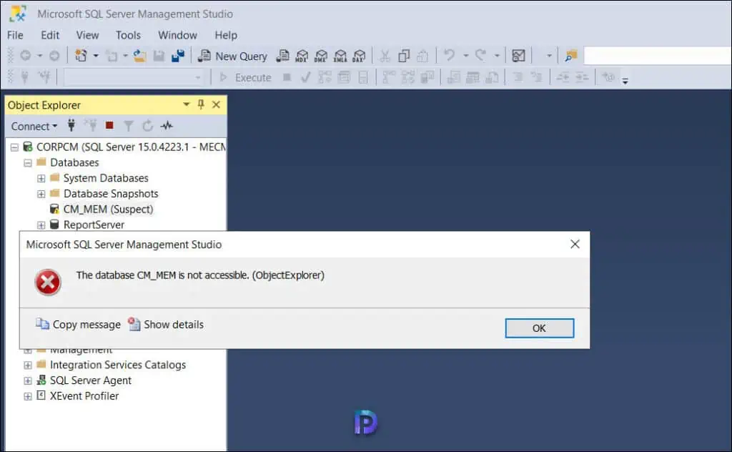Select the CORPCM server node text
The width and height of the screenshot is (732, 452).
pos(131,147)
